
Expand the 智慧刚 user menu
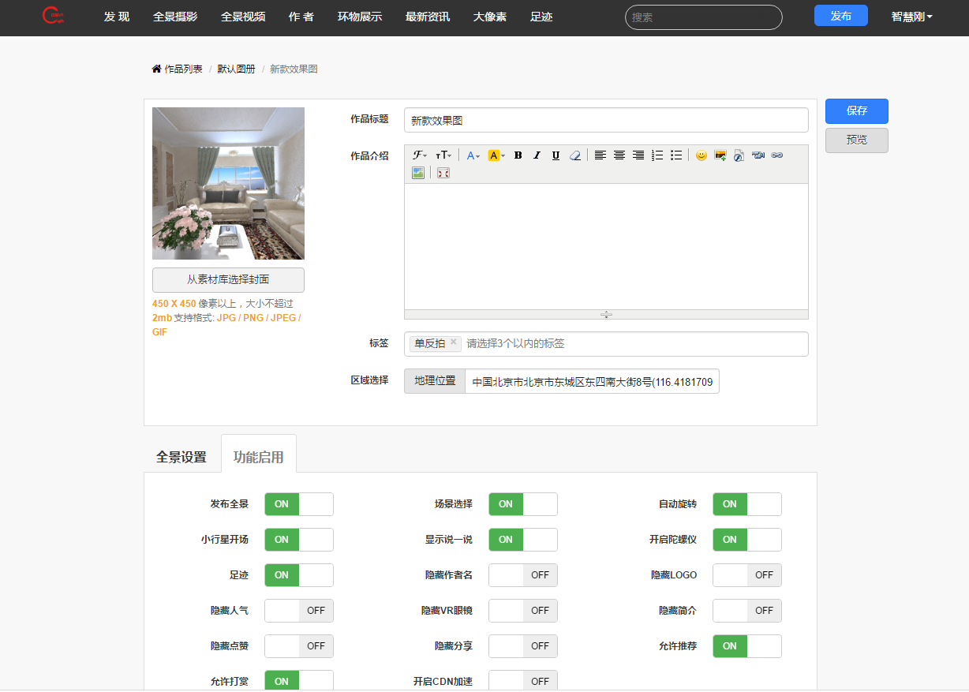tap(911, 17)
